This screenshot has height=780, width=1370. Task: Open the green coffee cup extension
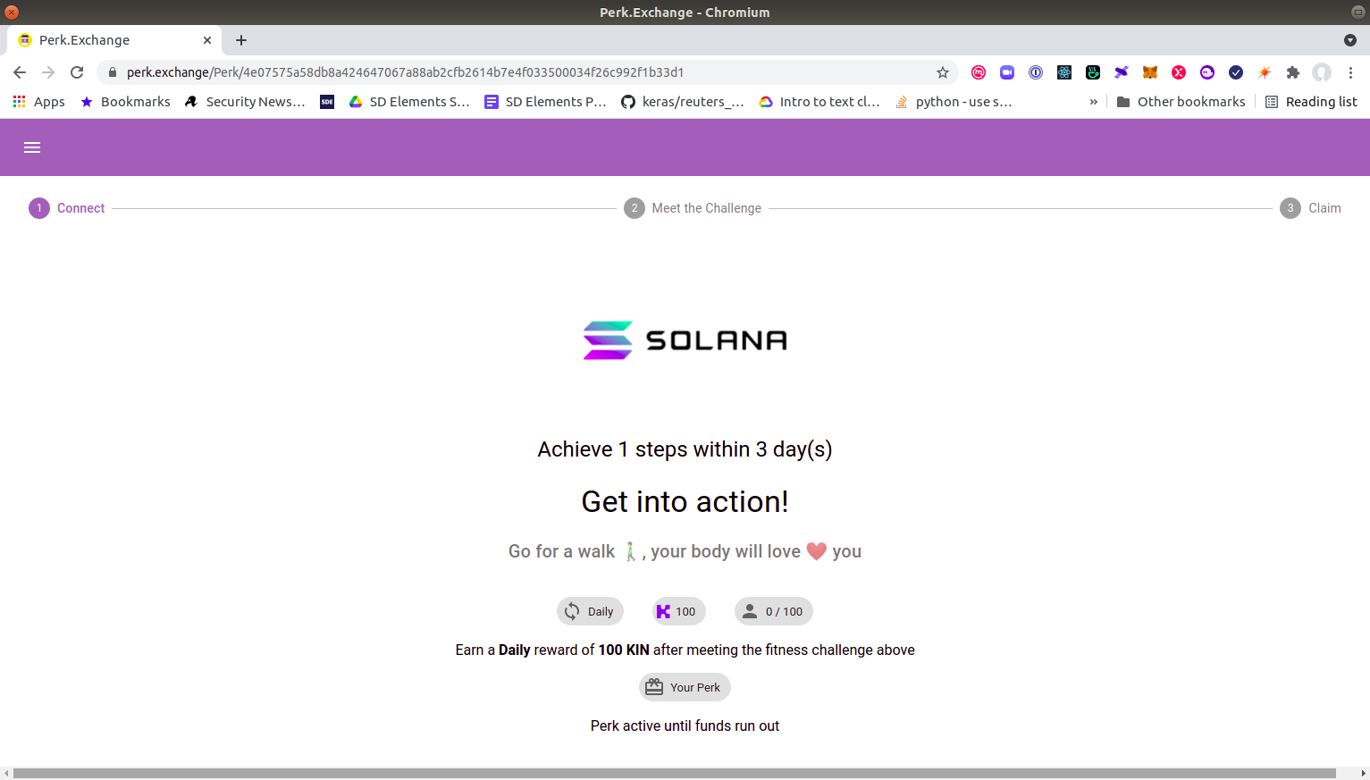coord(1093,72)
